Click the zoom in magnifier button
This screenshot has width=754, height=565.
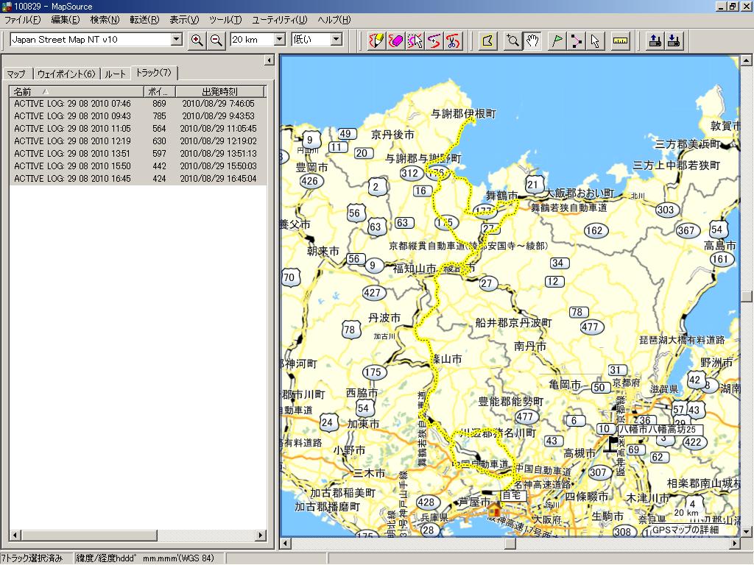coord(197,40)
